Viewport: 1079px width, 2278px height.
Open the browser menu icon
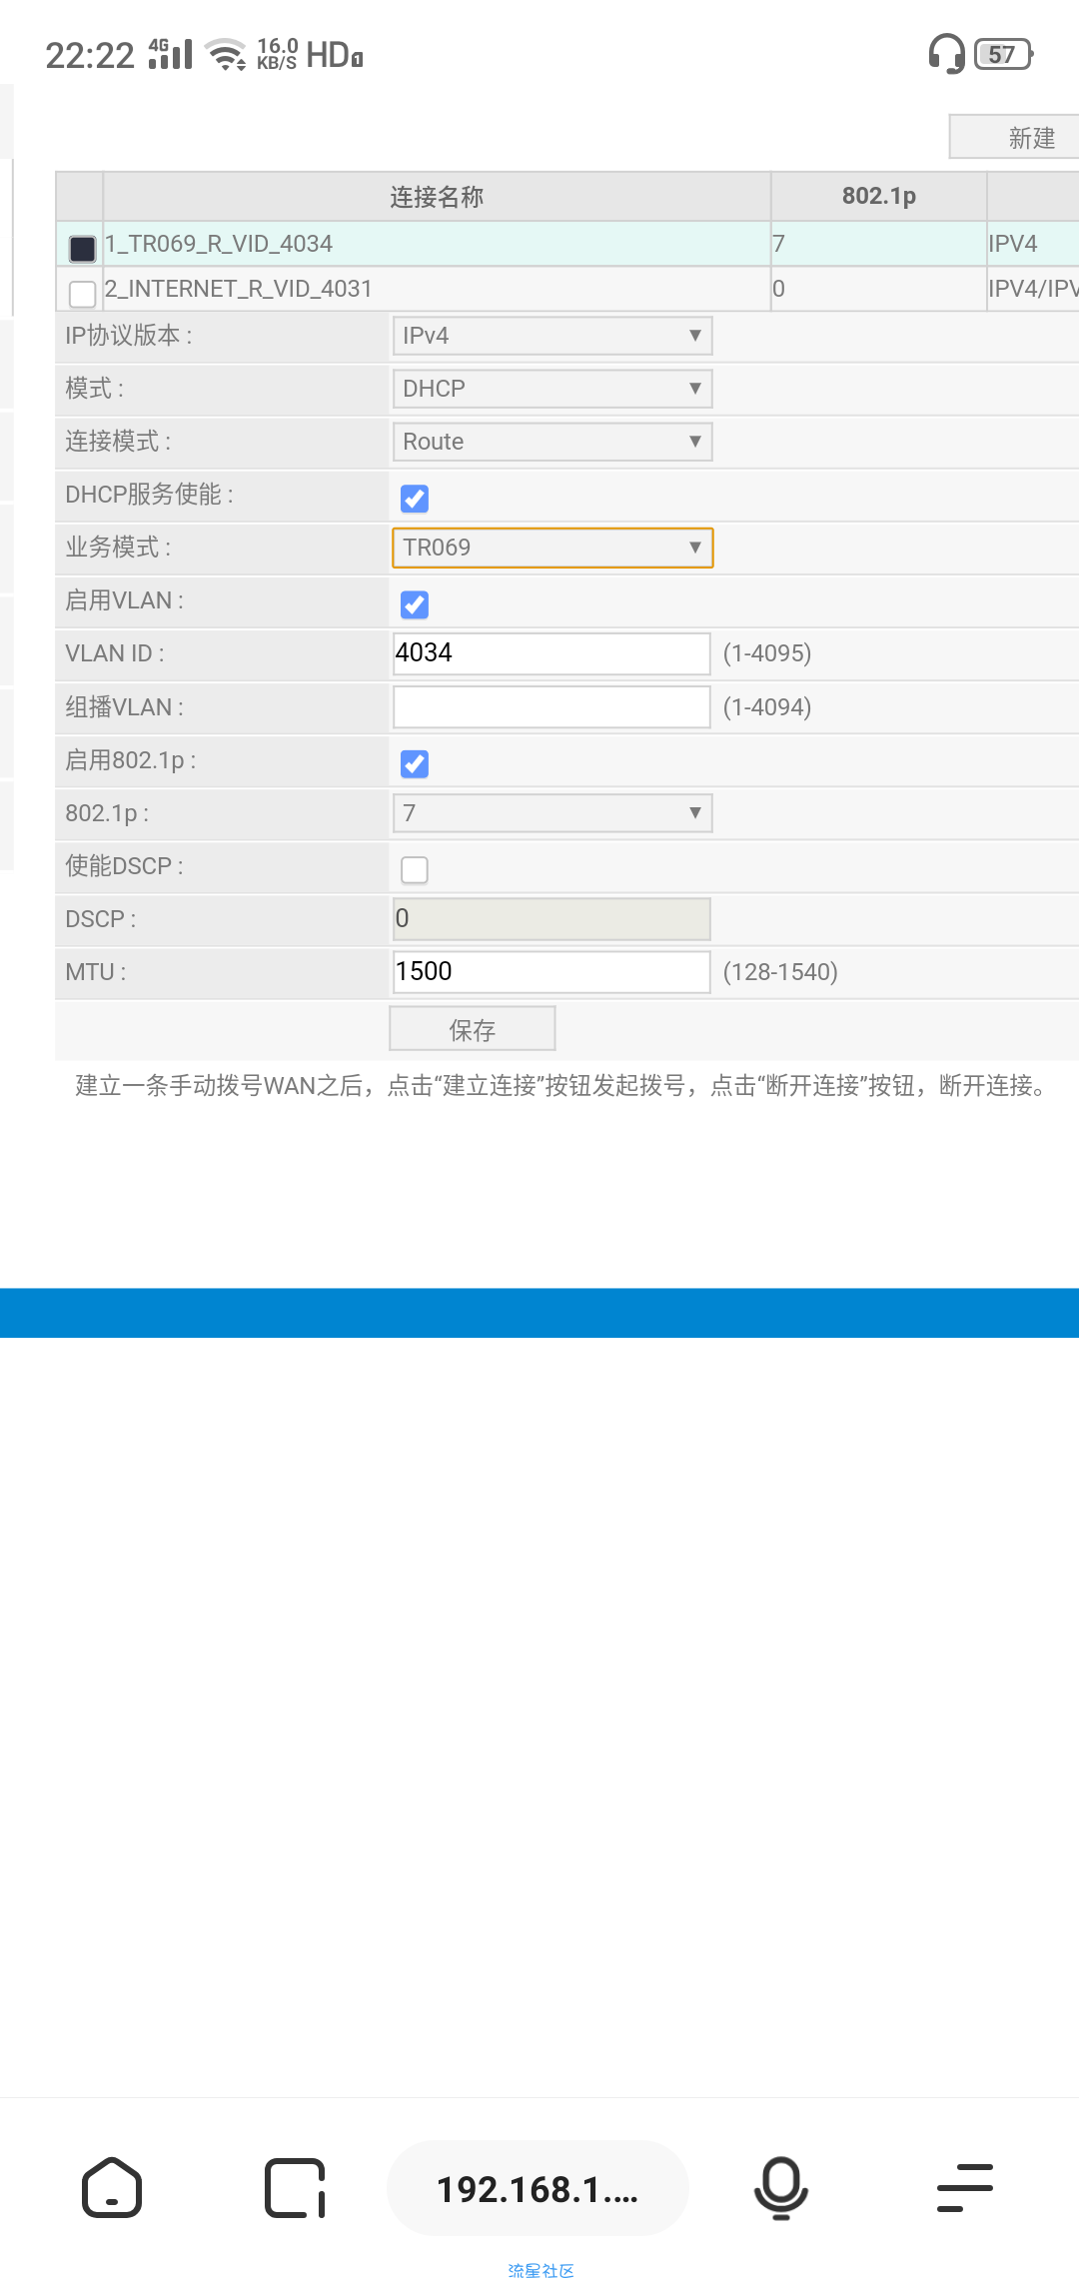(964, 2188)
